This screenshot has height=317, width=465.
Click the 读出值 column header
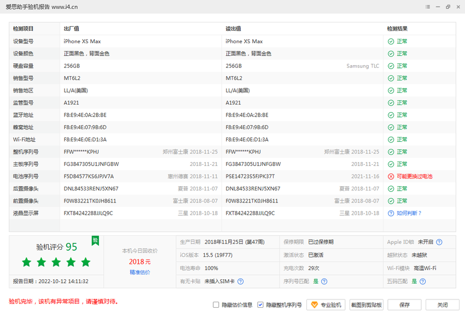click(233, 29)
